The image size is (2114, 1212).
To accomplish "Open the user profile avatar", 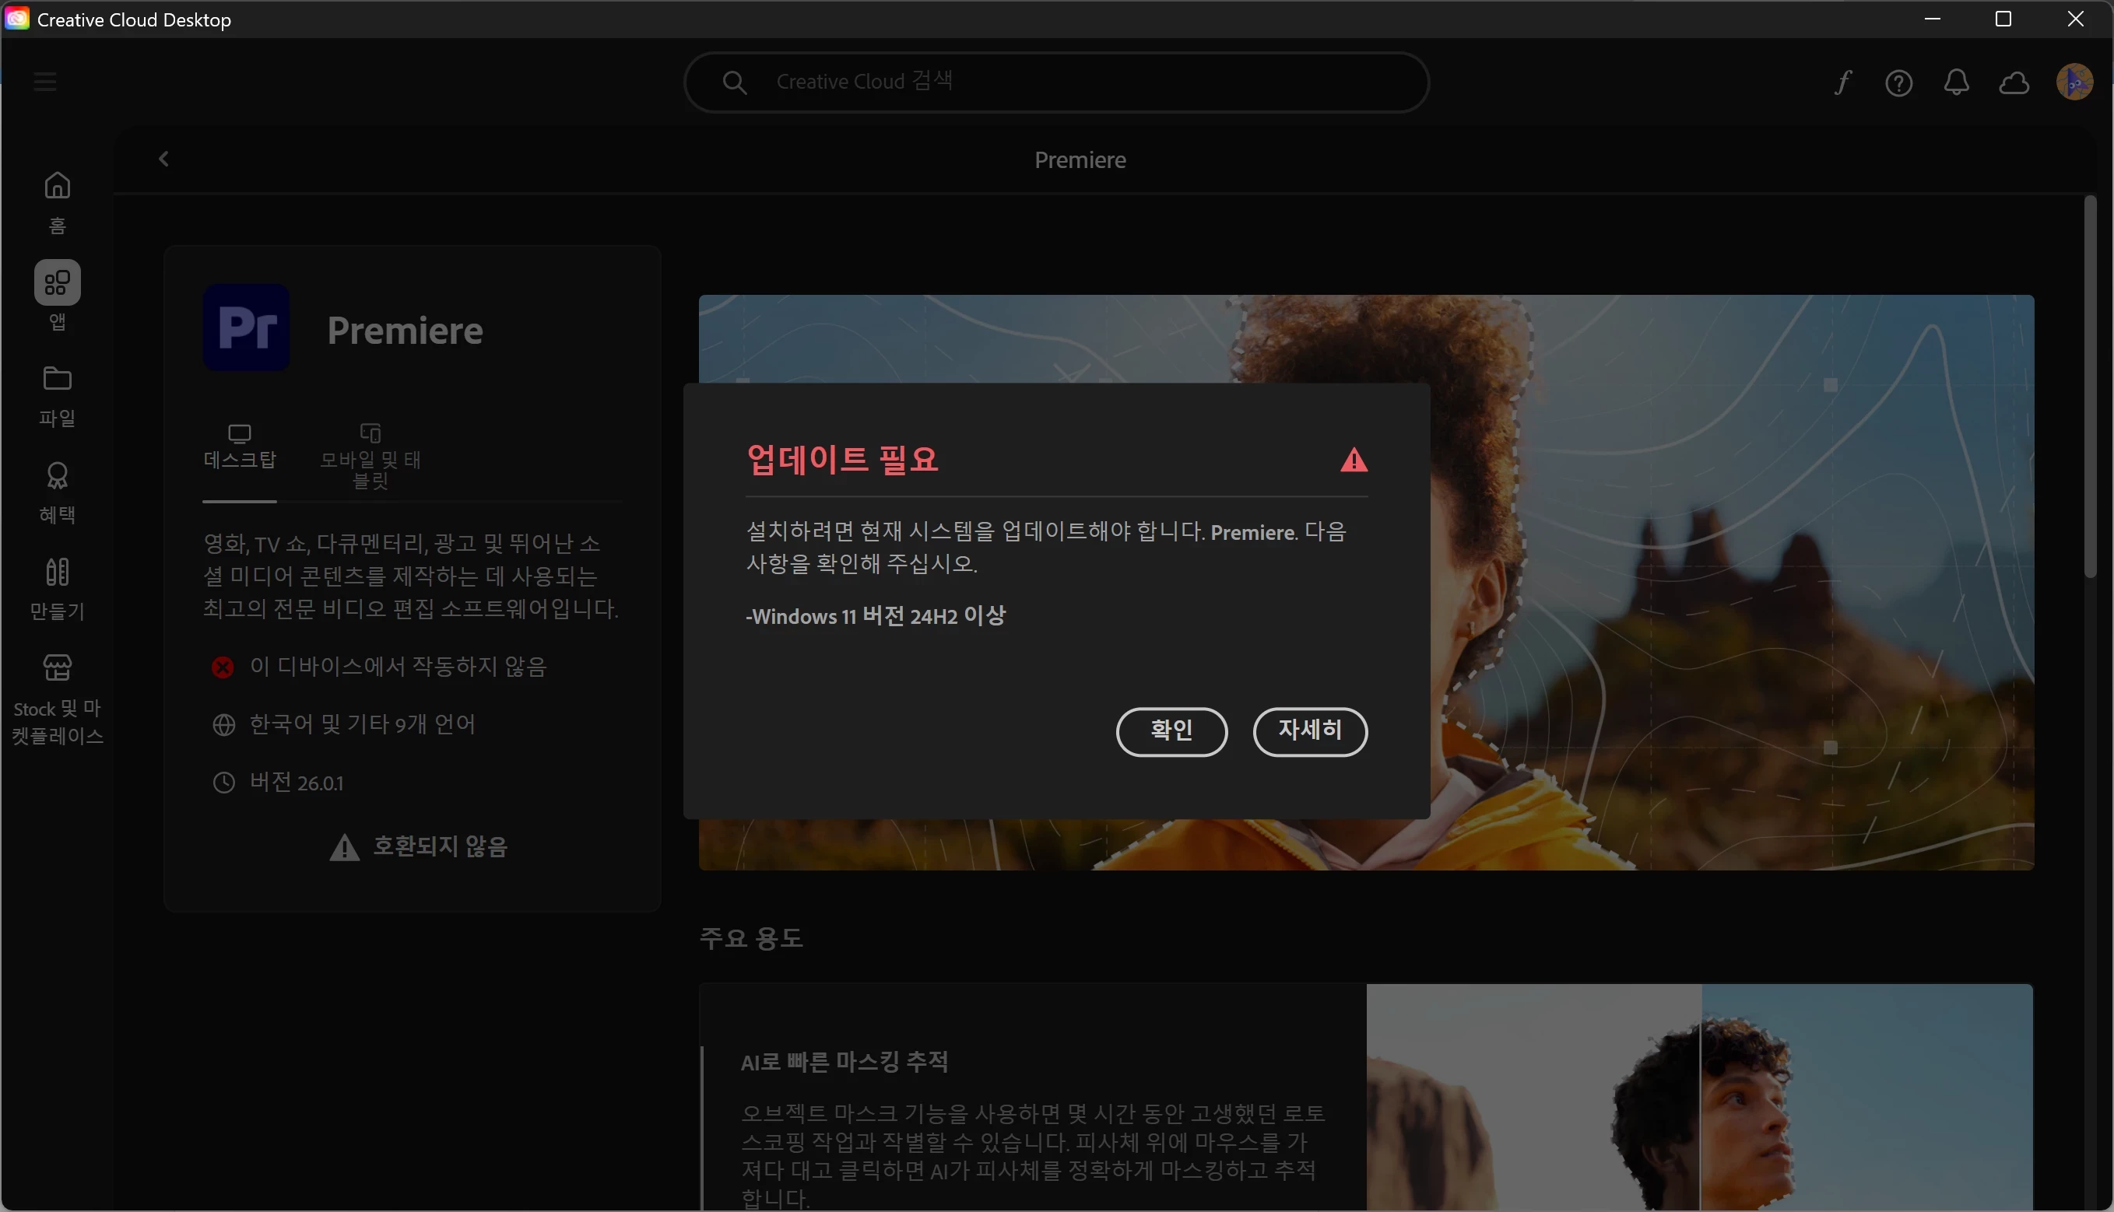I will pos(2074,82).
